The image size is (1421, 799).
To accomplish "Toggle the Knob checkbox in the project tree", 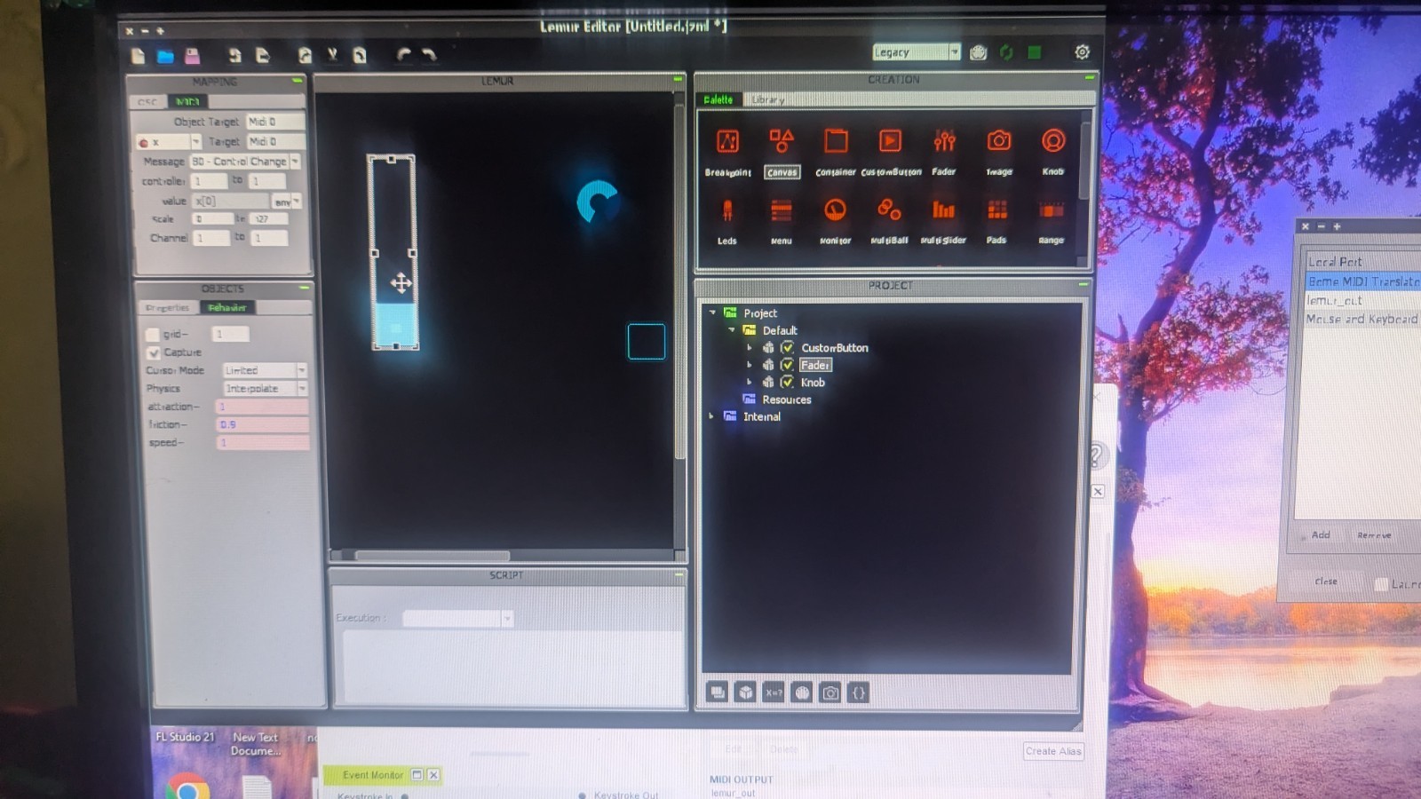I will pyautogui.click(x=787, y=383).
